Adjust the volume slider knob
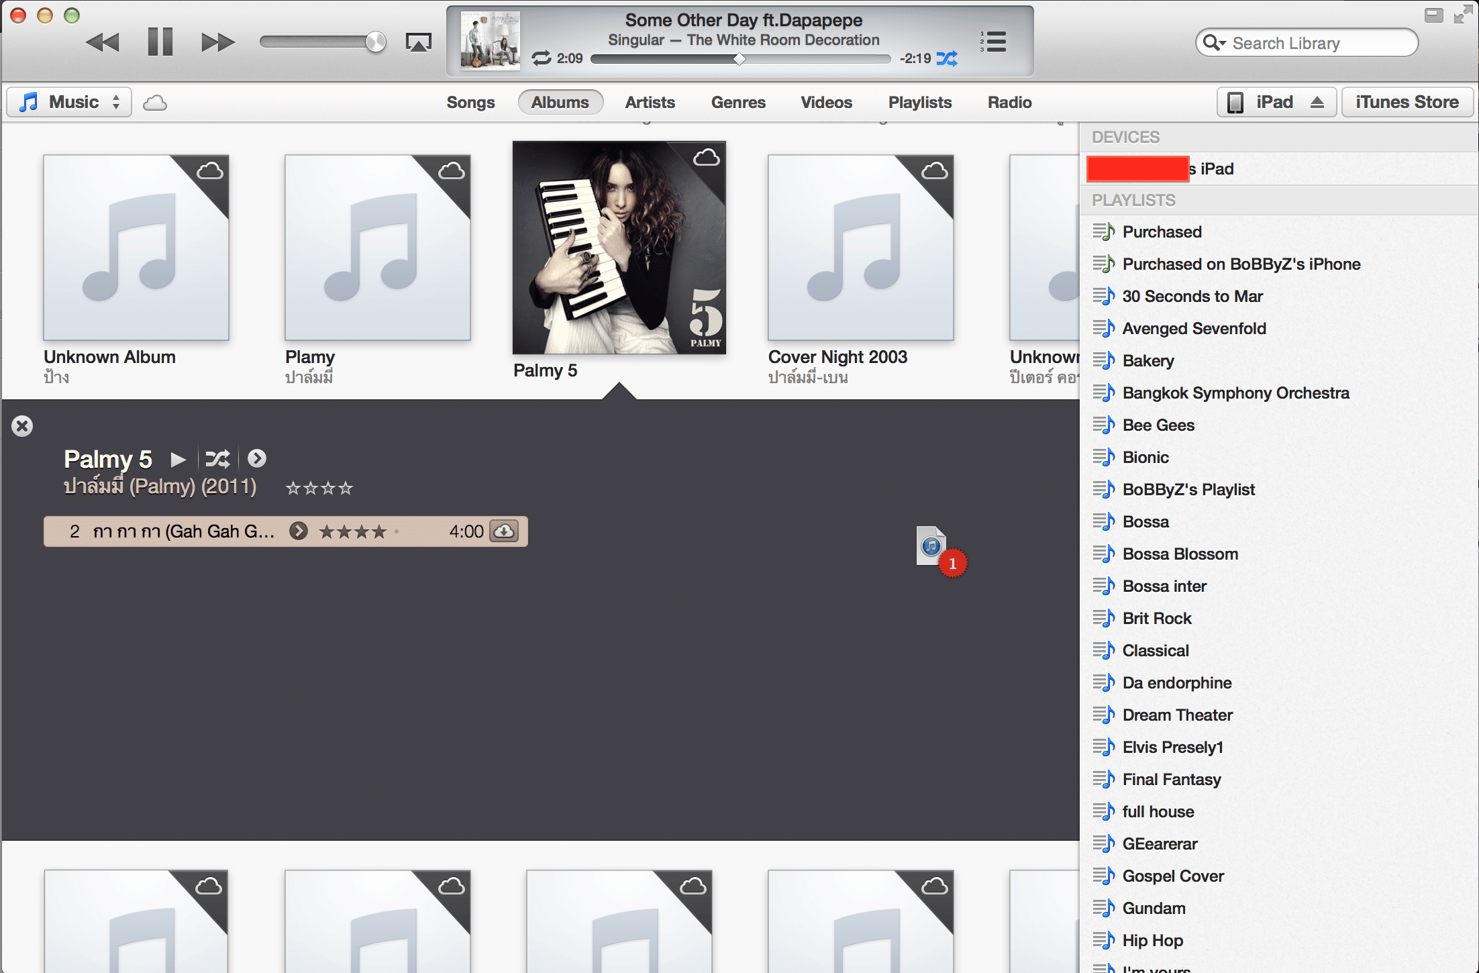 click(376, 42)
